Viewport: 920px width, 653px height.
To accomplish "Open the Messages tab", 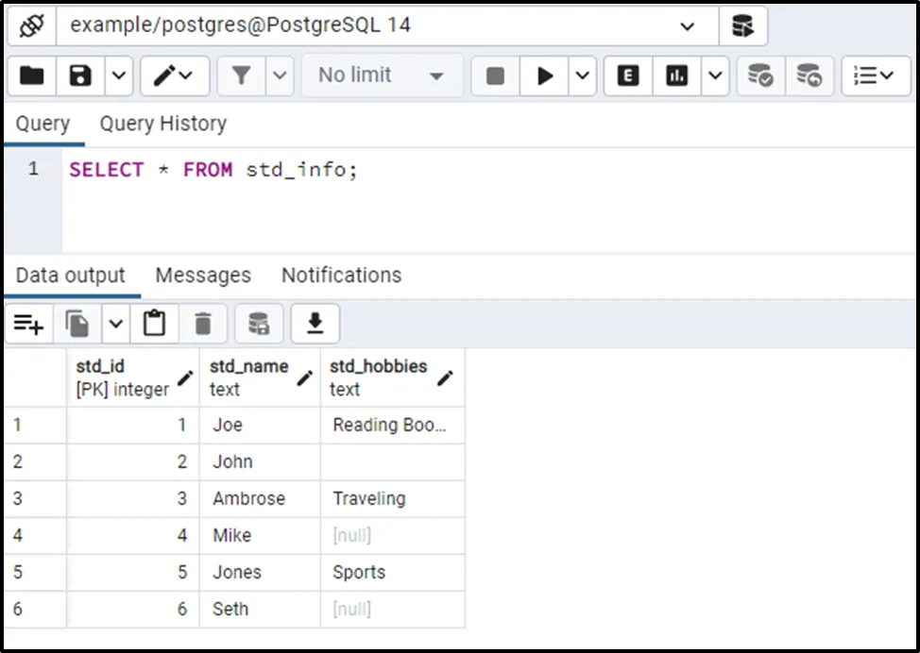I will click(x=203, y=276).
